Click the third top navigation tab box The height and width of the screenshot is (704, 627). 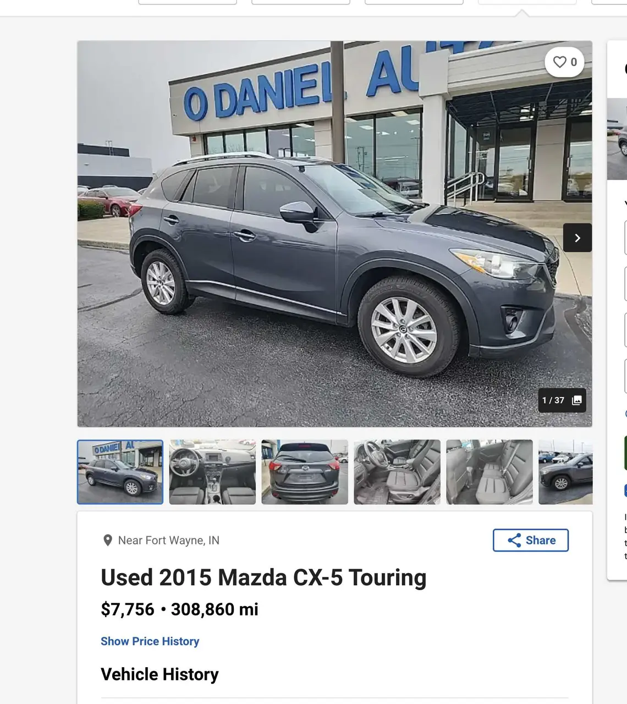pyautogui.click(x=414, y=2)
